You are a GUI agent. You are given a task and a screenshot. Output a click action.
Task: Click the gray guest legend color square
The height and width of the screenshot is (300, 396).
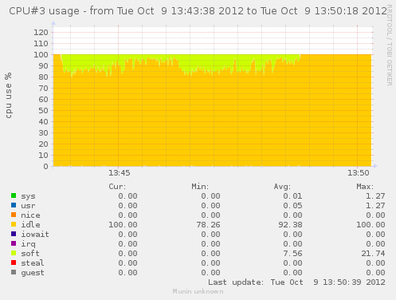pos(14,272)
